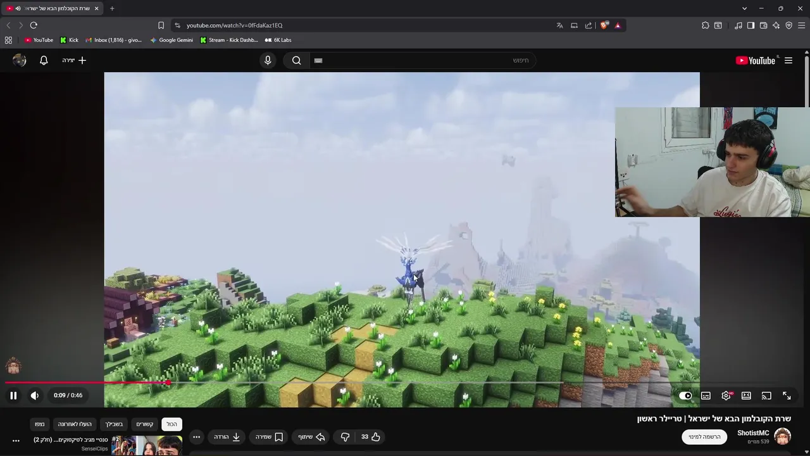The image size is (810, 456).
Task: Mute the video volume
Action: click(x=35, y=395)
